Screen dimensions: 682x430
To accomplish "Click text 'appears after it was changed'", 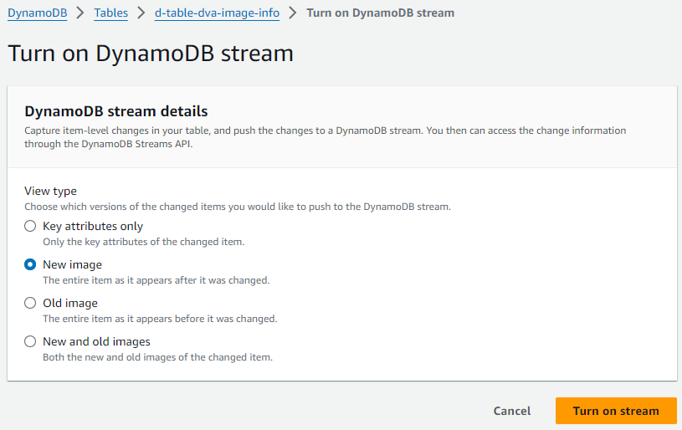I will (x=194, y=280).
